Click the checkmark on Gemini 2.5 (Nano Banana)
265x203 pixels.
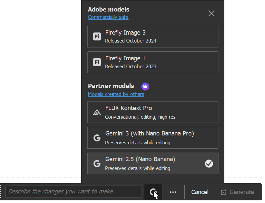click(209, 163)
